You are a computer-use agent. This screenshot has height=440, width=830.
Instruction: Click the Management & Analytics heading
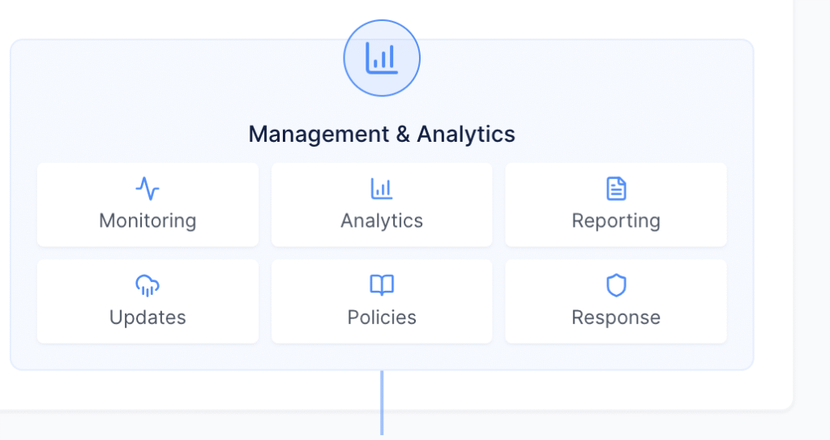pyautogui.click(x=382, y=134)
